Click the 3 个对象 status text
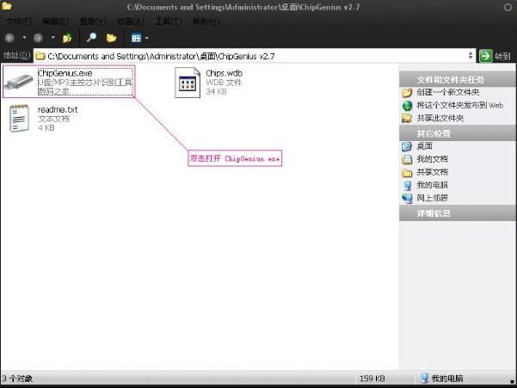The height and width of the screenshot is (388, 517). click(x=17, y=379)
